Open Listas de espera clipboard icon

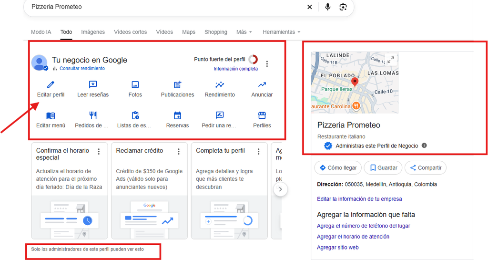pyautogui.click(x=135, y=115)
